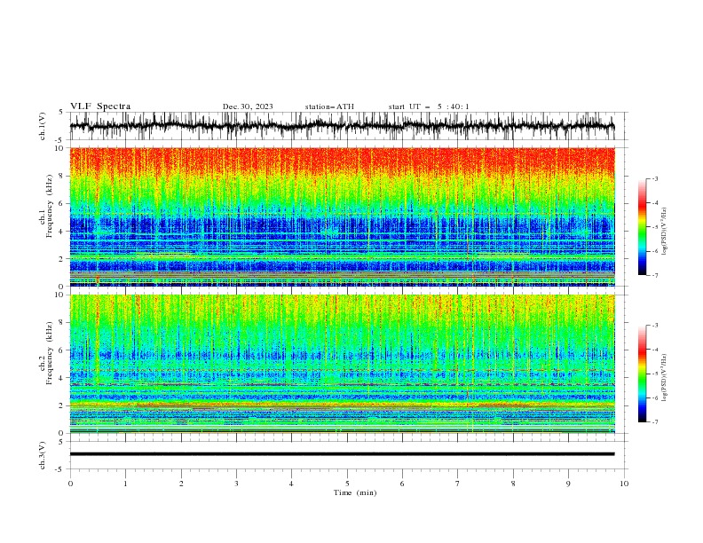Click the ch.1 spectrogram plot
The image size is (703, 543).
tap(342, 216)
